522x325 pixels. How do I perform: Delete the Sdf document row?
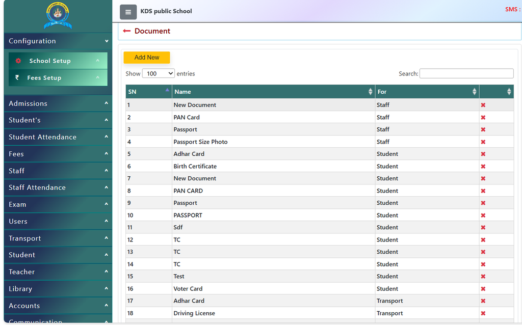(x=483, y=228)
